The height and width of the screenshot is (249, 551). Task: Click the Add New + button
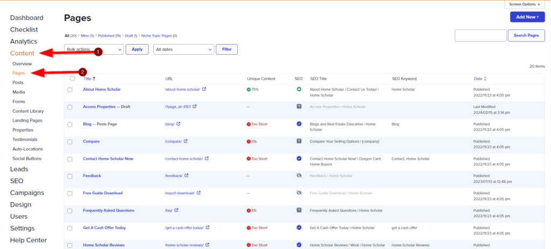click(527, 17)
